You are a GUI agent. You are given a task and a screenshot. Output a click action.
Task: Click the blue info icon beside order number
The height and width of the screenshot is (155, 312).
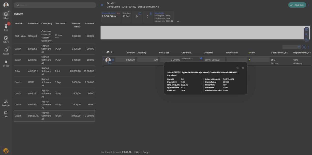[201, 59]
